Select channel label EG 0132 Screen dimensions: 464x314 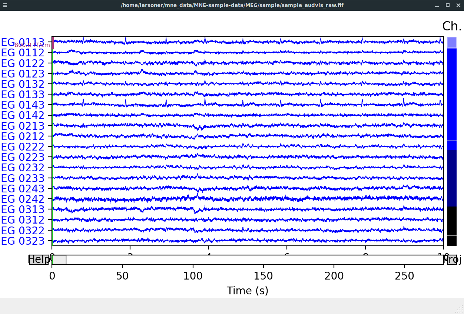pyautogui.click(x=23, y=84)
